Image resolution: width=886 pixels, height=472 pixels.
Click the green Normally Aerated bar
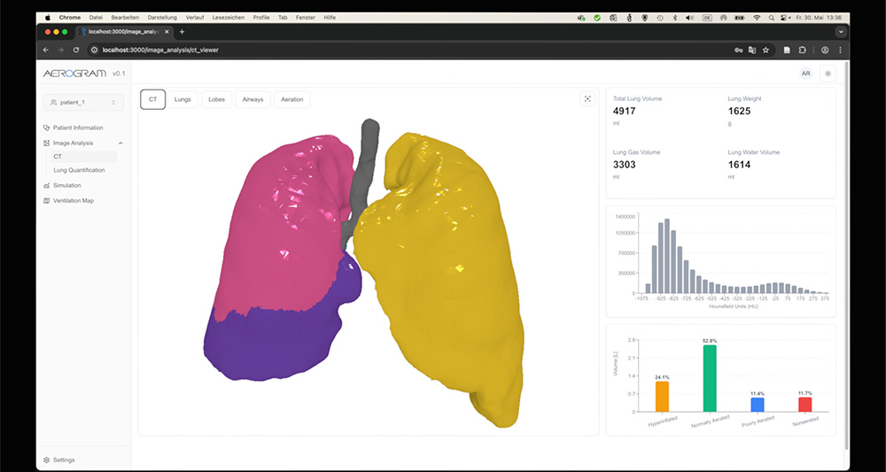[x=710, y=378]
